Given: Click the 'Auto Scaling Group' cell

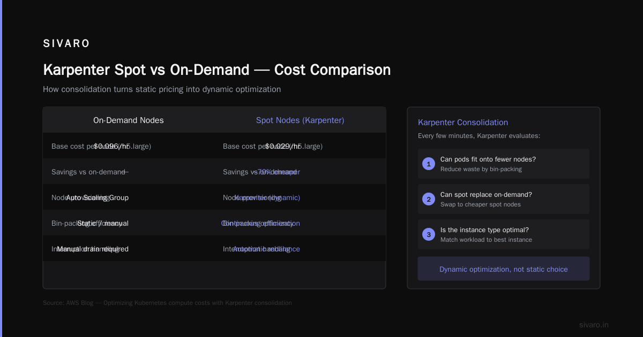Looking at the screenshot, I should [97, 197].
